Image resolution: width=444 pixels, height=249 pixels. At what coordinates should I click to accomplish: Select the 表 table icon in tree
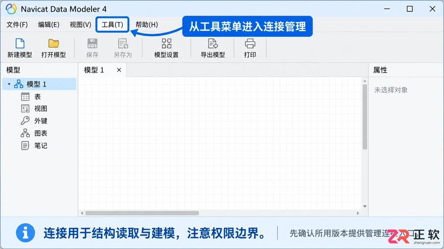coord(25,97)
